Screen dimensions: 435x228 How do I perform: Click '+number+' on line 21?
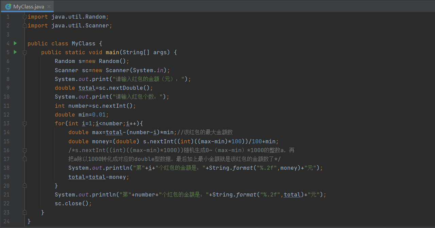pyautogui.click(x=145, y=194)
